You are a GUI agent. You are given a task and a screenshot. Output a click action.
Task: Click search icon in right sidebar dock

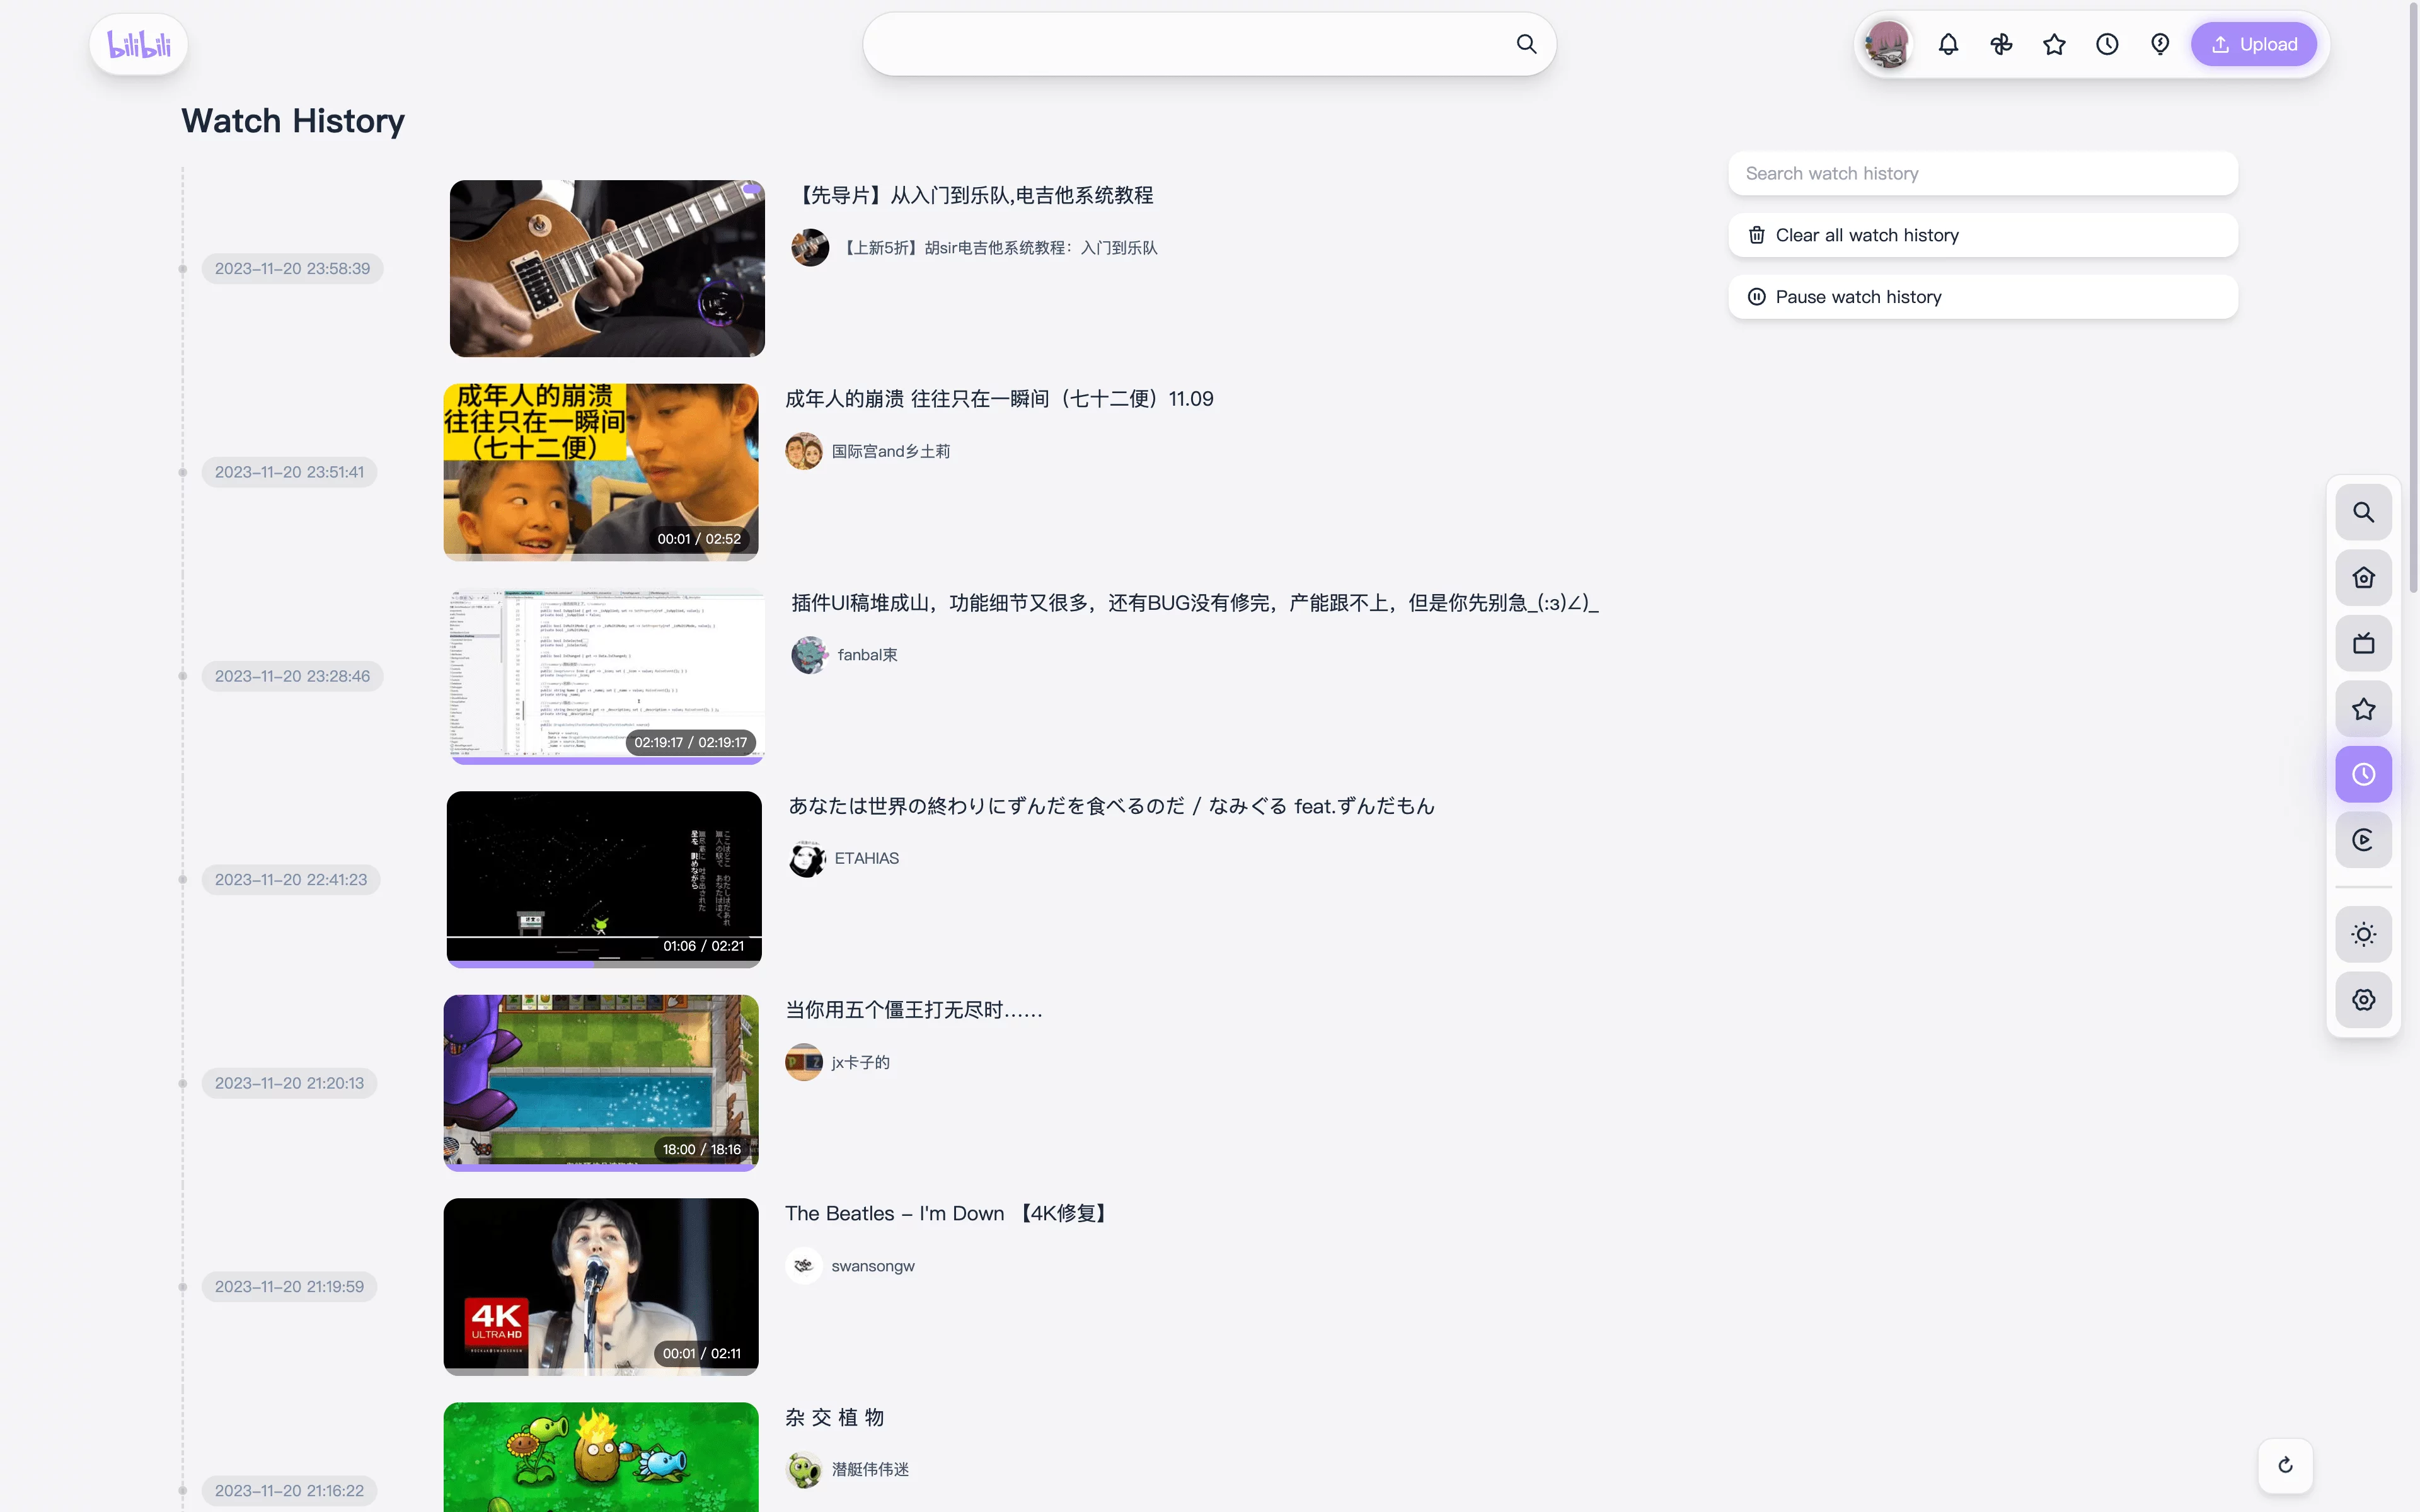[x=2363, y=512]
